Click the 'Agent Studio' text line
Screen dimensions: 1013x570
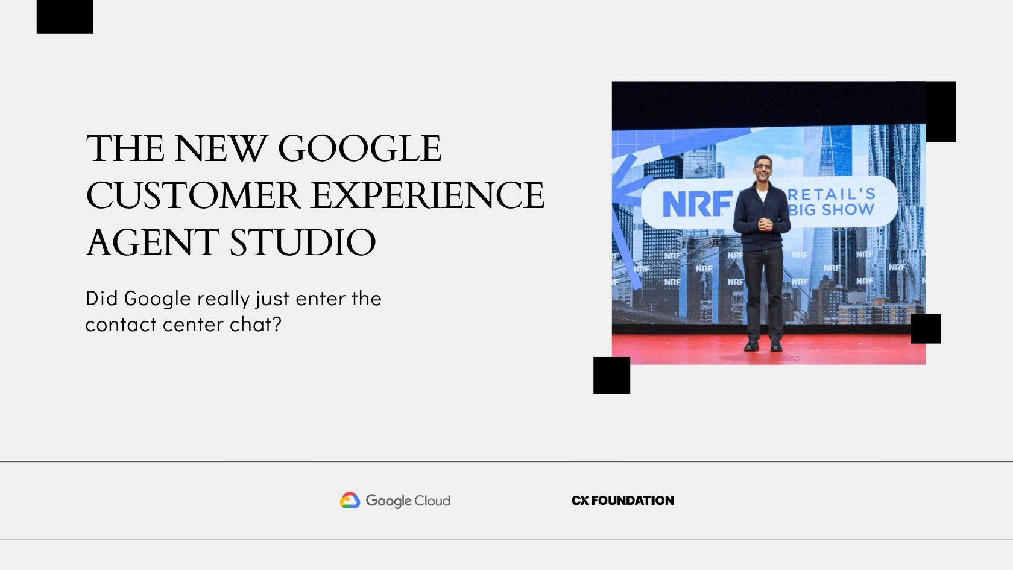[231, 241]
